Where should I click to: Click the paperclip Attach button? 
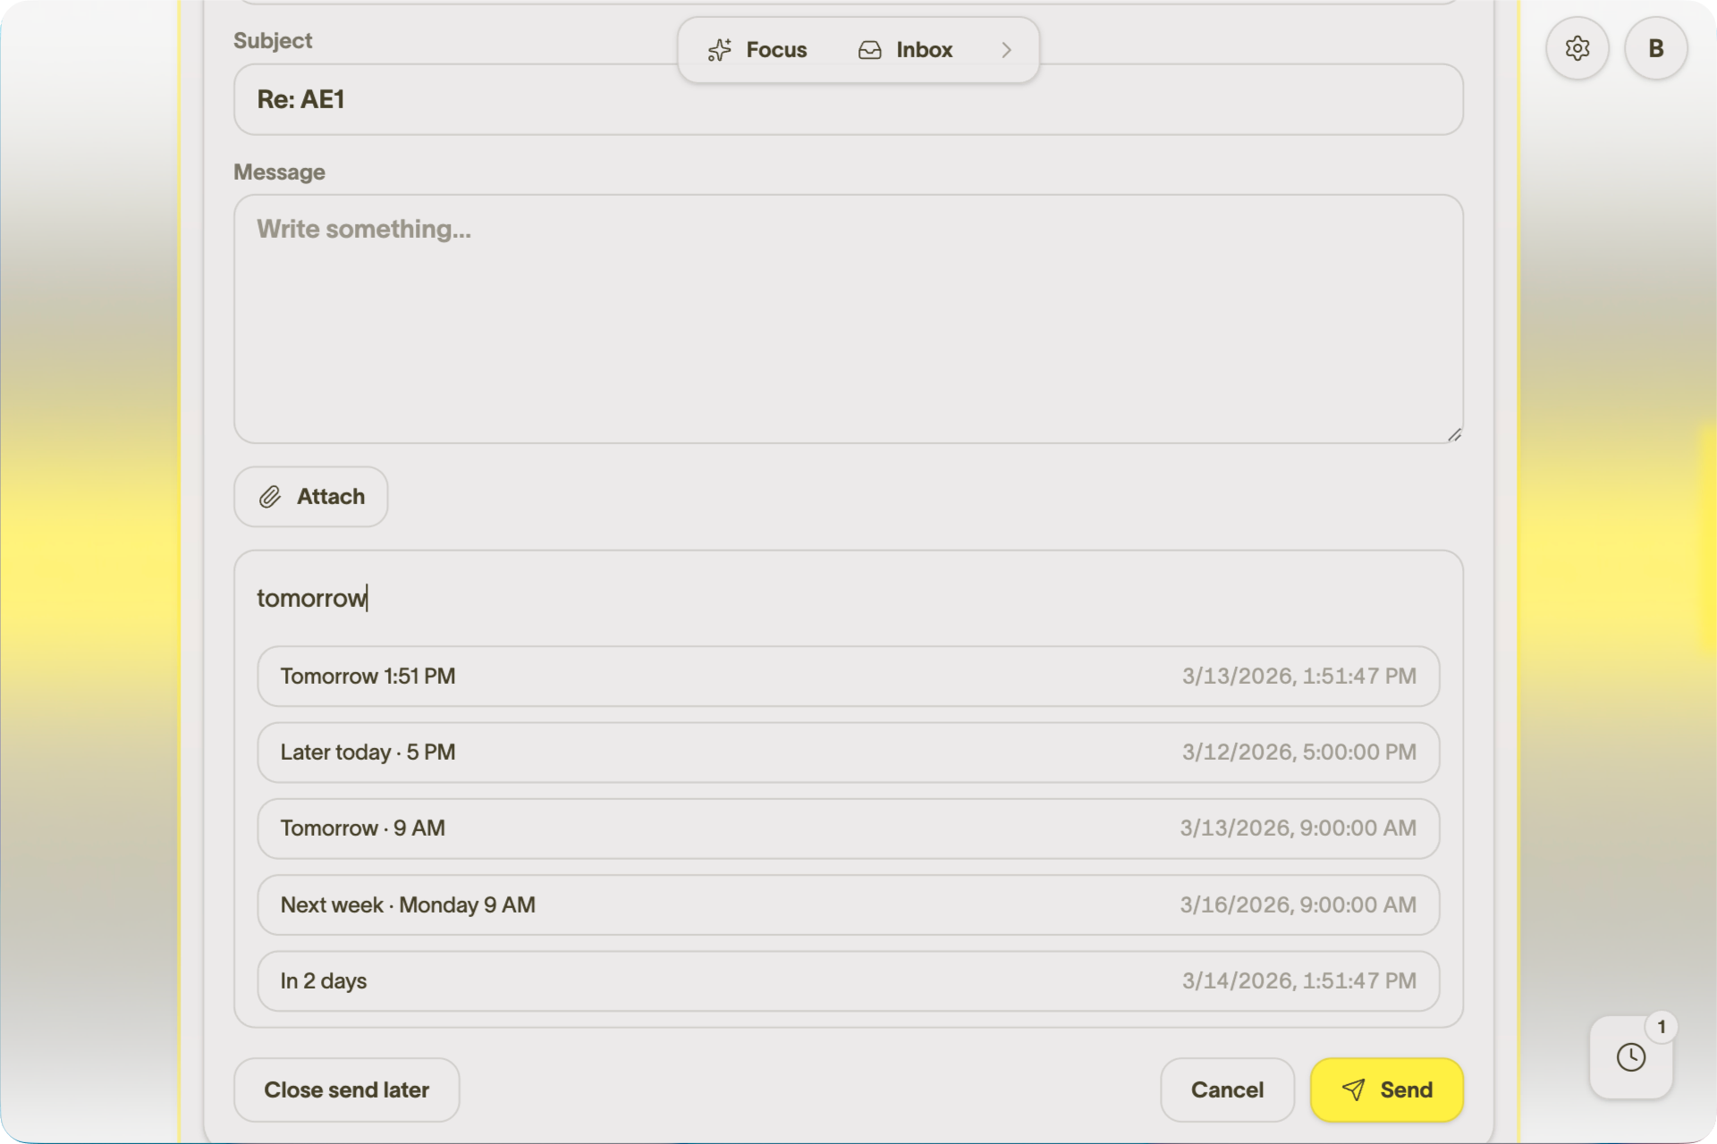tap(310, 497)
